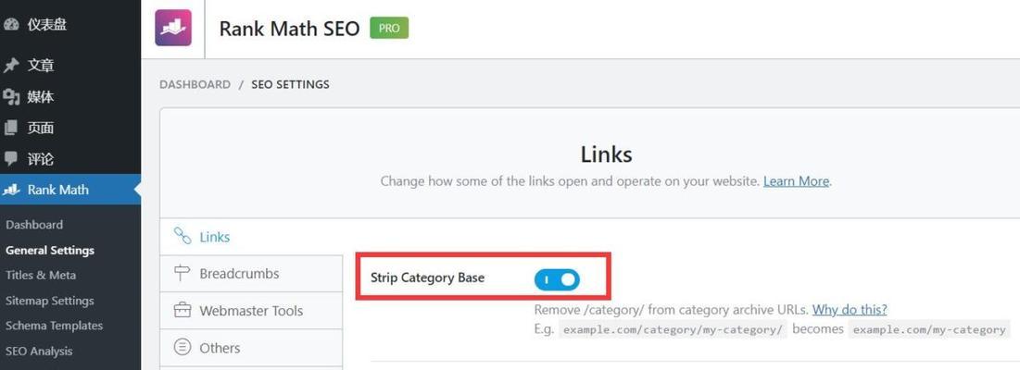Viewport: 1020px width, 370px height.
Task: Click the Rank Math logo icon
Action: click(173, 28)
